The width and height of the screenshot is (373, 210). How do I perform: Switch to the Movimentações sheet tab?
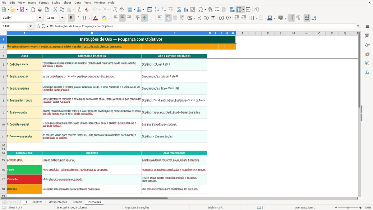coord(58,202)
